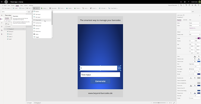Click the italic font style button
The image size is (201, 104).
point(191,72)
